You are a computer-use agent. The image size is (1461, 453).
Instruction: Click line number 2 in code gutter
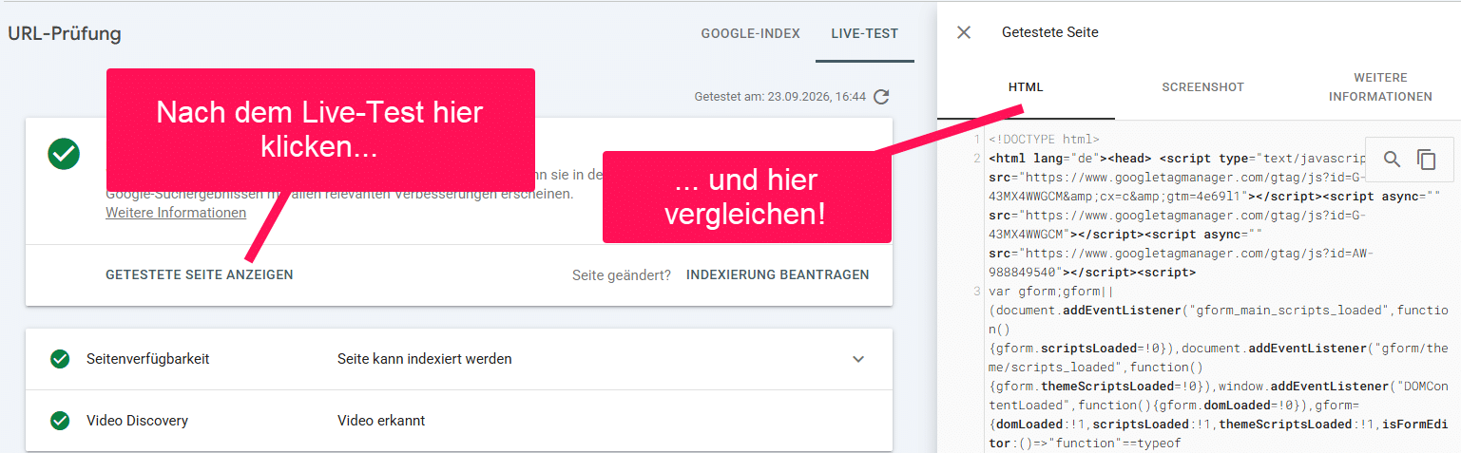[977, 159]
